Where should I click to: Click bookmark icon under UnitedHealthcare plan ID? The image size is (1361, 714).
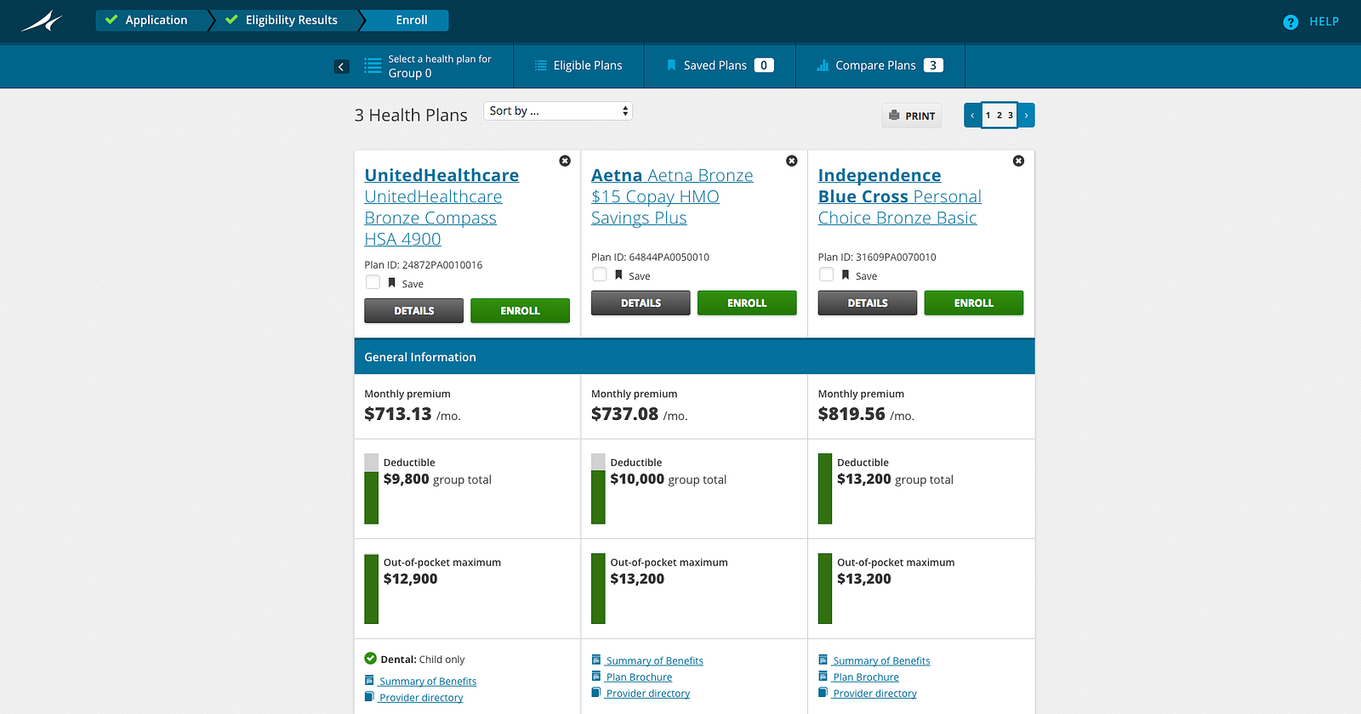[391, 283]
